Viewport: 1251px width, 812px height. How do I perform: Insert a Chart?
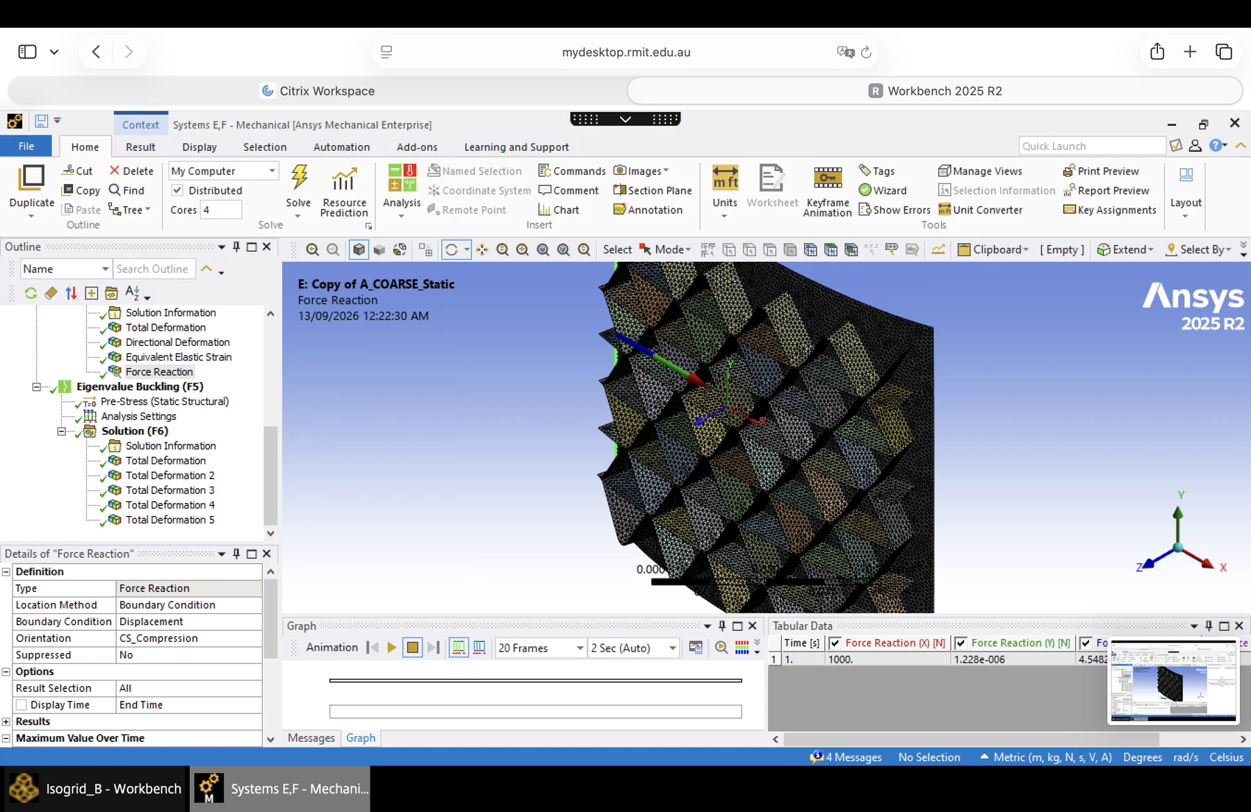pyautogui.click(x=559, y=210)
